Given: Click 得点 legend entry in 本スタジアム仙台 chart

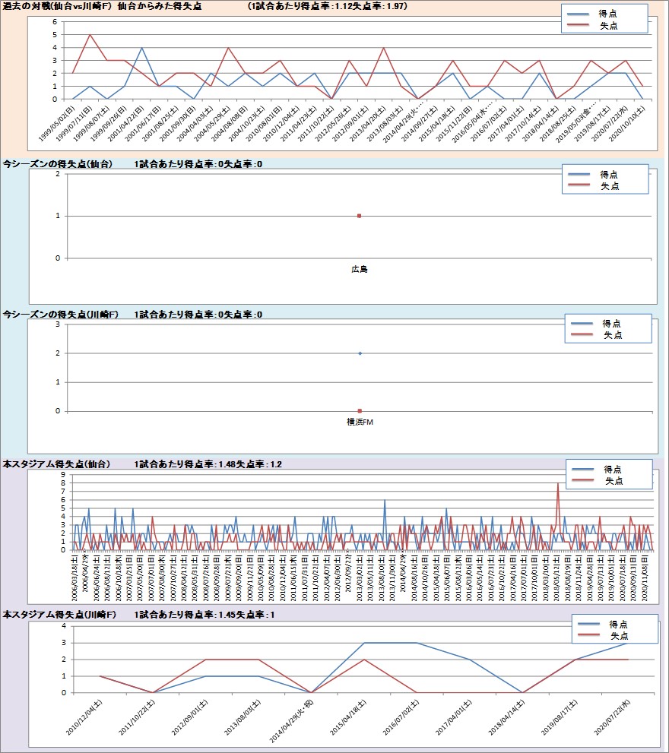Looking at the screenshot, I should coord(614,470).
